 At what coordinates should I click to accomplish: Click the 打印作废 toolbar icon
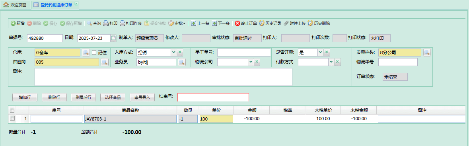click(x=123, y=23)
